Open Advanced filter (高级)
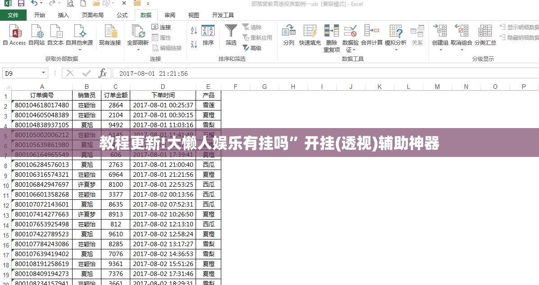The width and height of the screenshot is (539, 285). 252,48
